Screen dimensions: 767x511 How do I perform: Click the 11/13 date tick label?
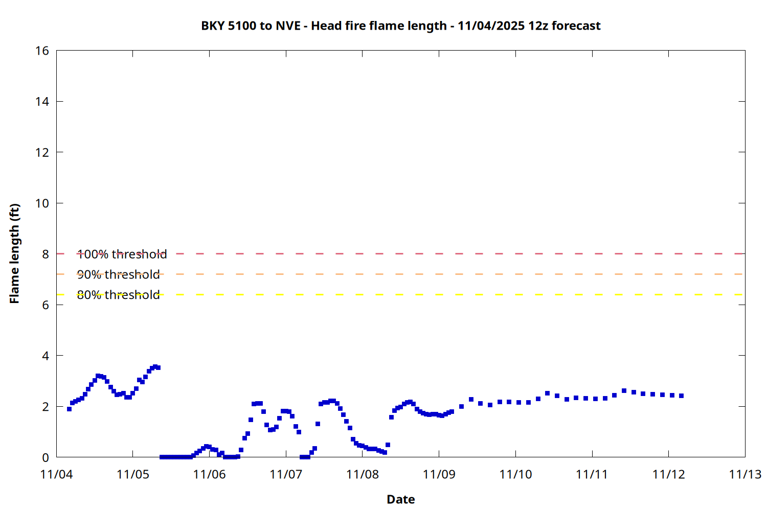(745, 474)
